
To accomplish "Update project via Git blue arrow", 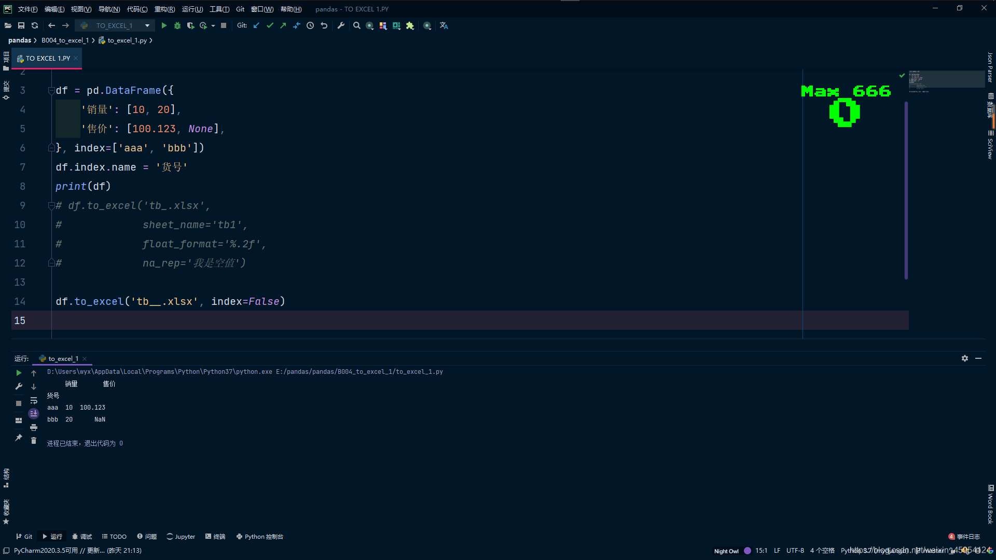I will click(256, 25).
